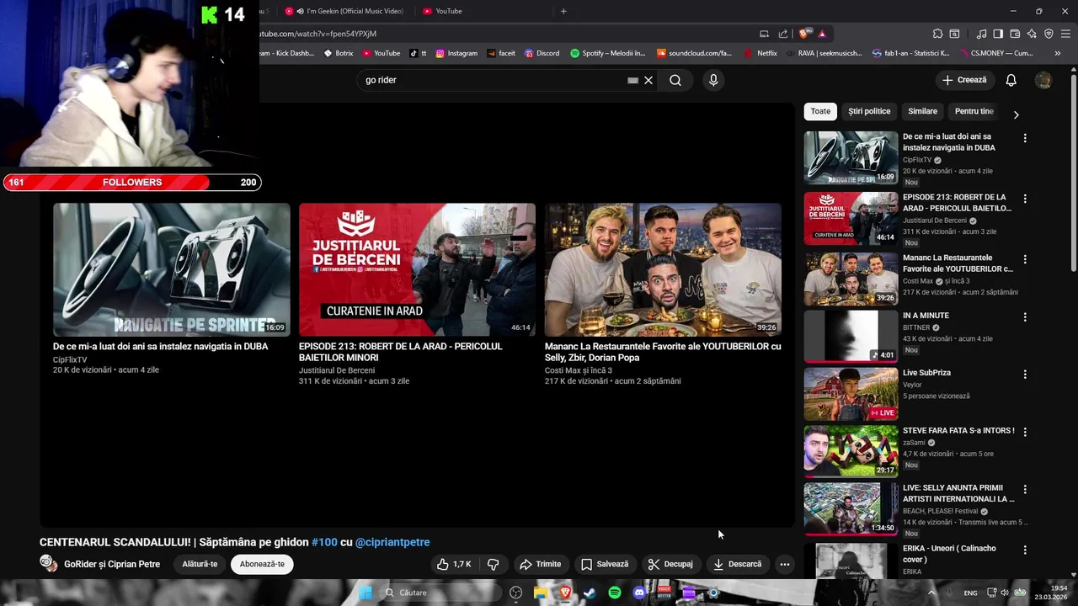Click the Alătură-te join button
The height and width of the screenshot is (606, 1078).
click(200, 565)
